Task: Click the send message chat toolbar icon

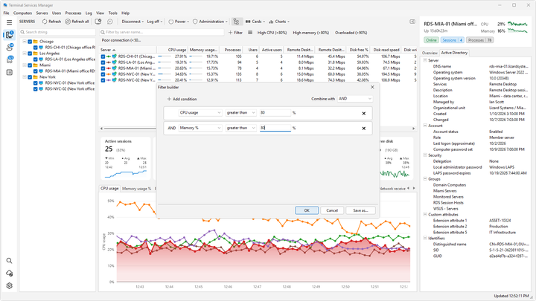Action: [x=110, y=22]
